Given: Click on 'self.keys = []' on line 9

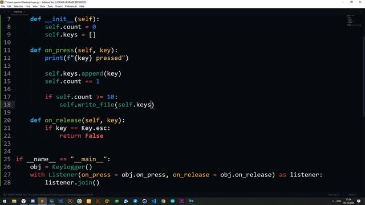Looking at the screenshot, I should 71,35.
